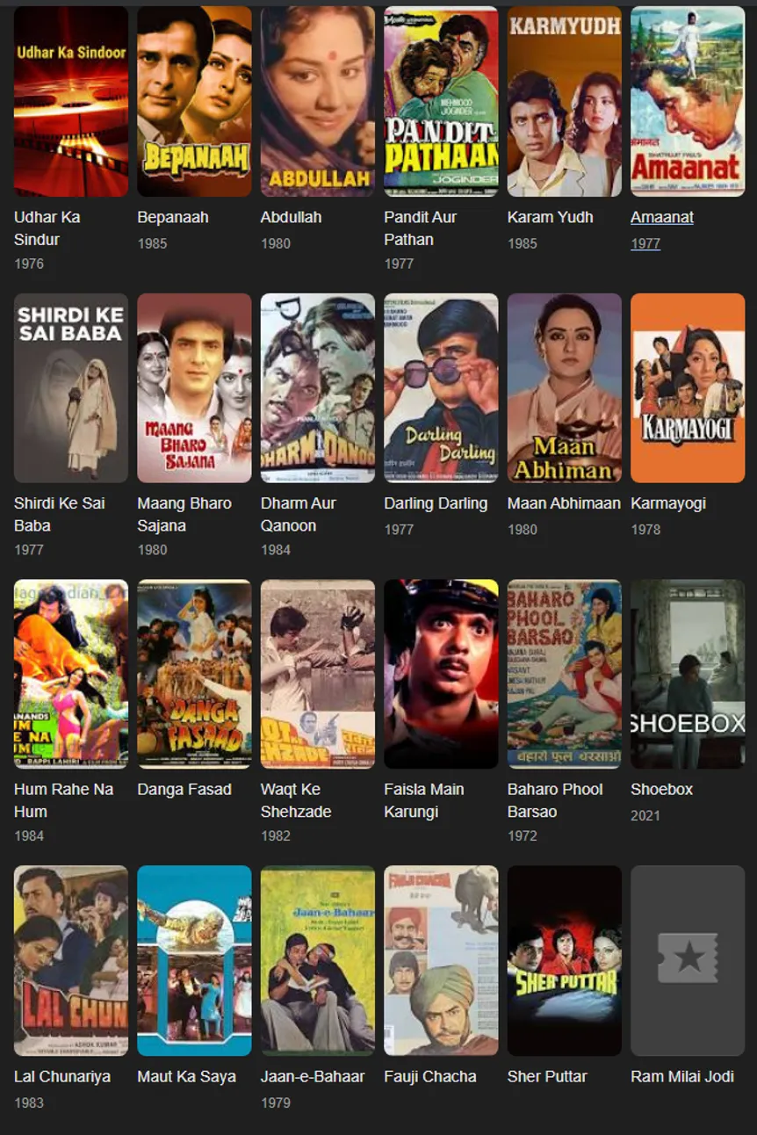
Task: Click the Shoebox movie poster
Action: (x=688, y=674)
